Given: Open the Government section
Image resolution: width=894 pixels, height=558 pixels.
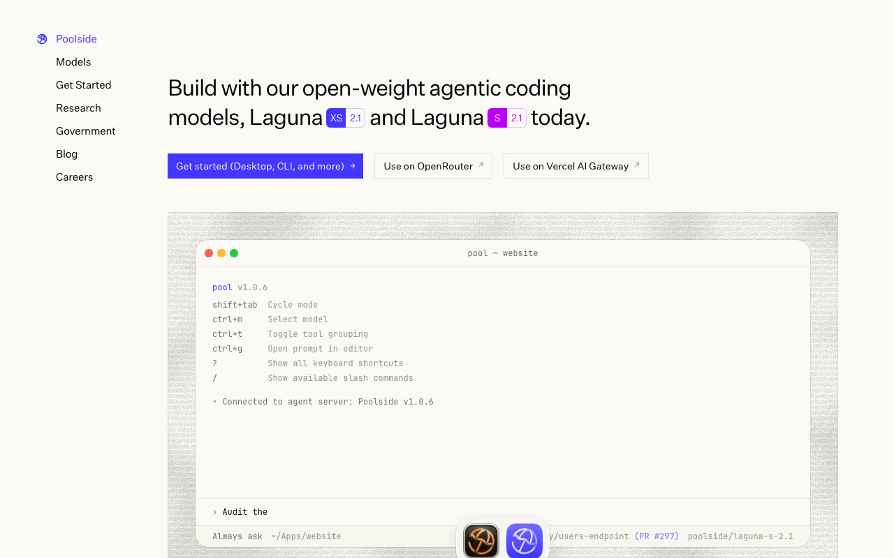Looking at the screenshot, I should 86,131.
